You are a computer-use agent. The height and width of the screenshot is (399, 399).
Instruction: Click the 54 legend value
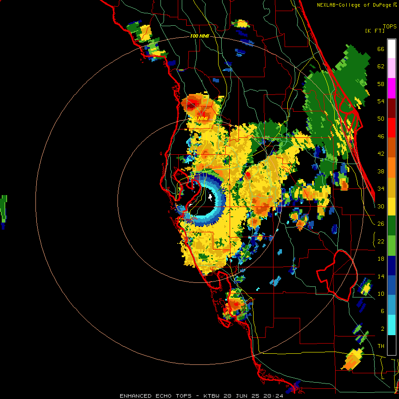coord(381,101)
